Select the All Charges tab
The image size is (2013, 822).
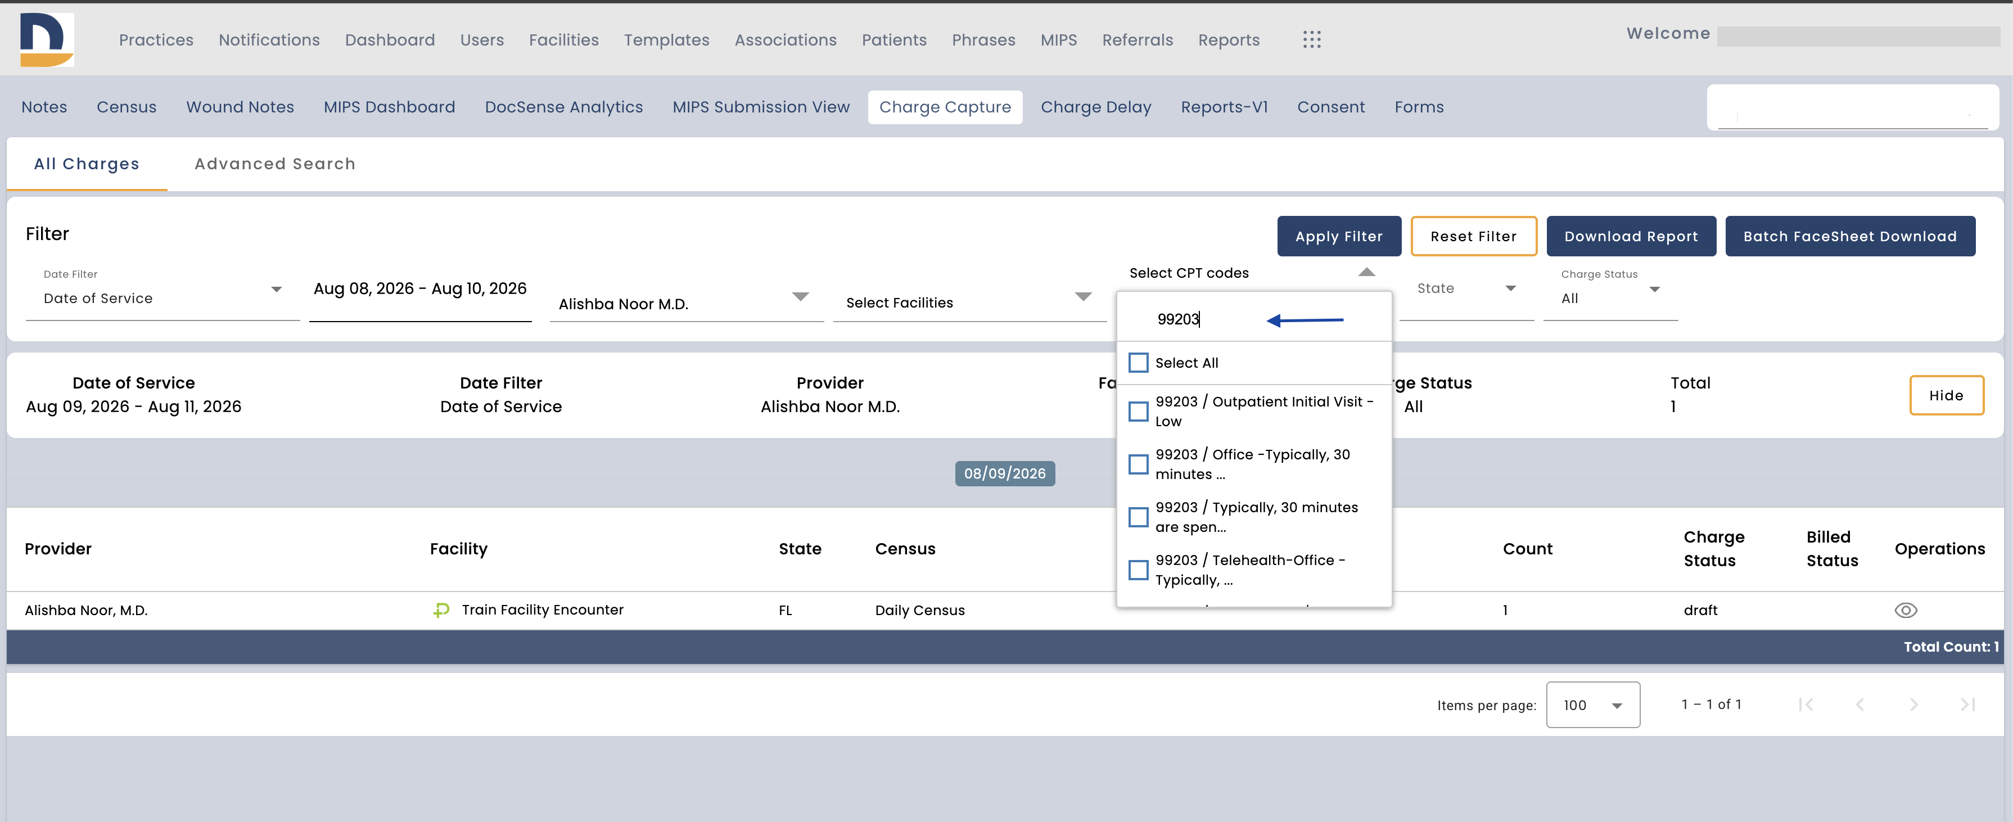87,164
